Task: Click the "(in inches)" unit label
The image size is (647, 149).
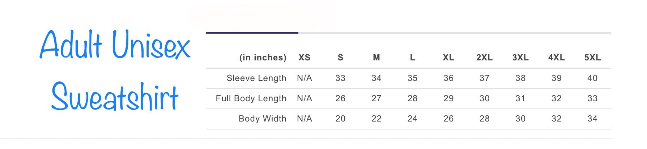Action: pos(263,58)
